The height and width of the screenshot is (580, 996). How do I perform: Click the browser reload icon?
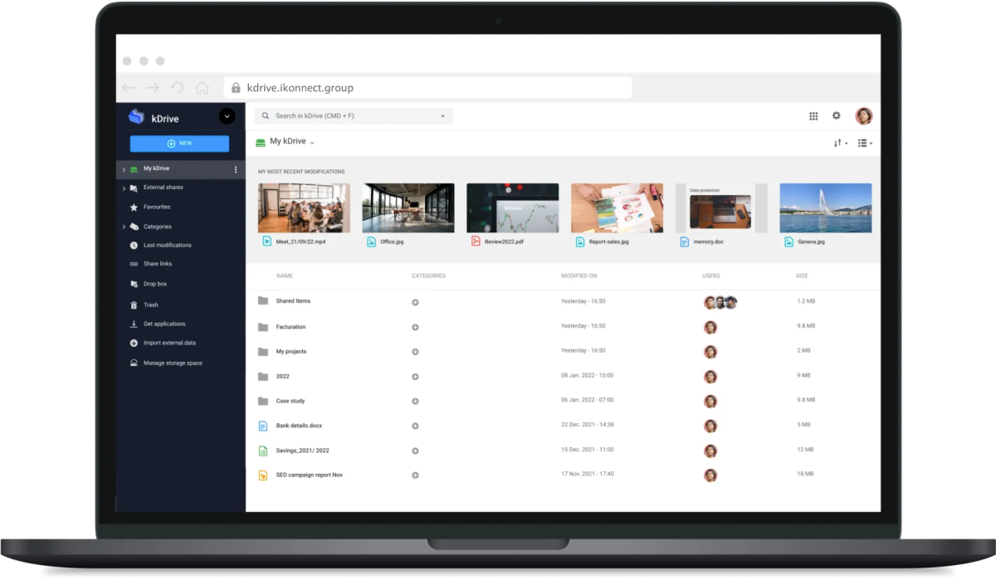(177, 87)
